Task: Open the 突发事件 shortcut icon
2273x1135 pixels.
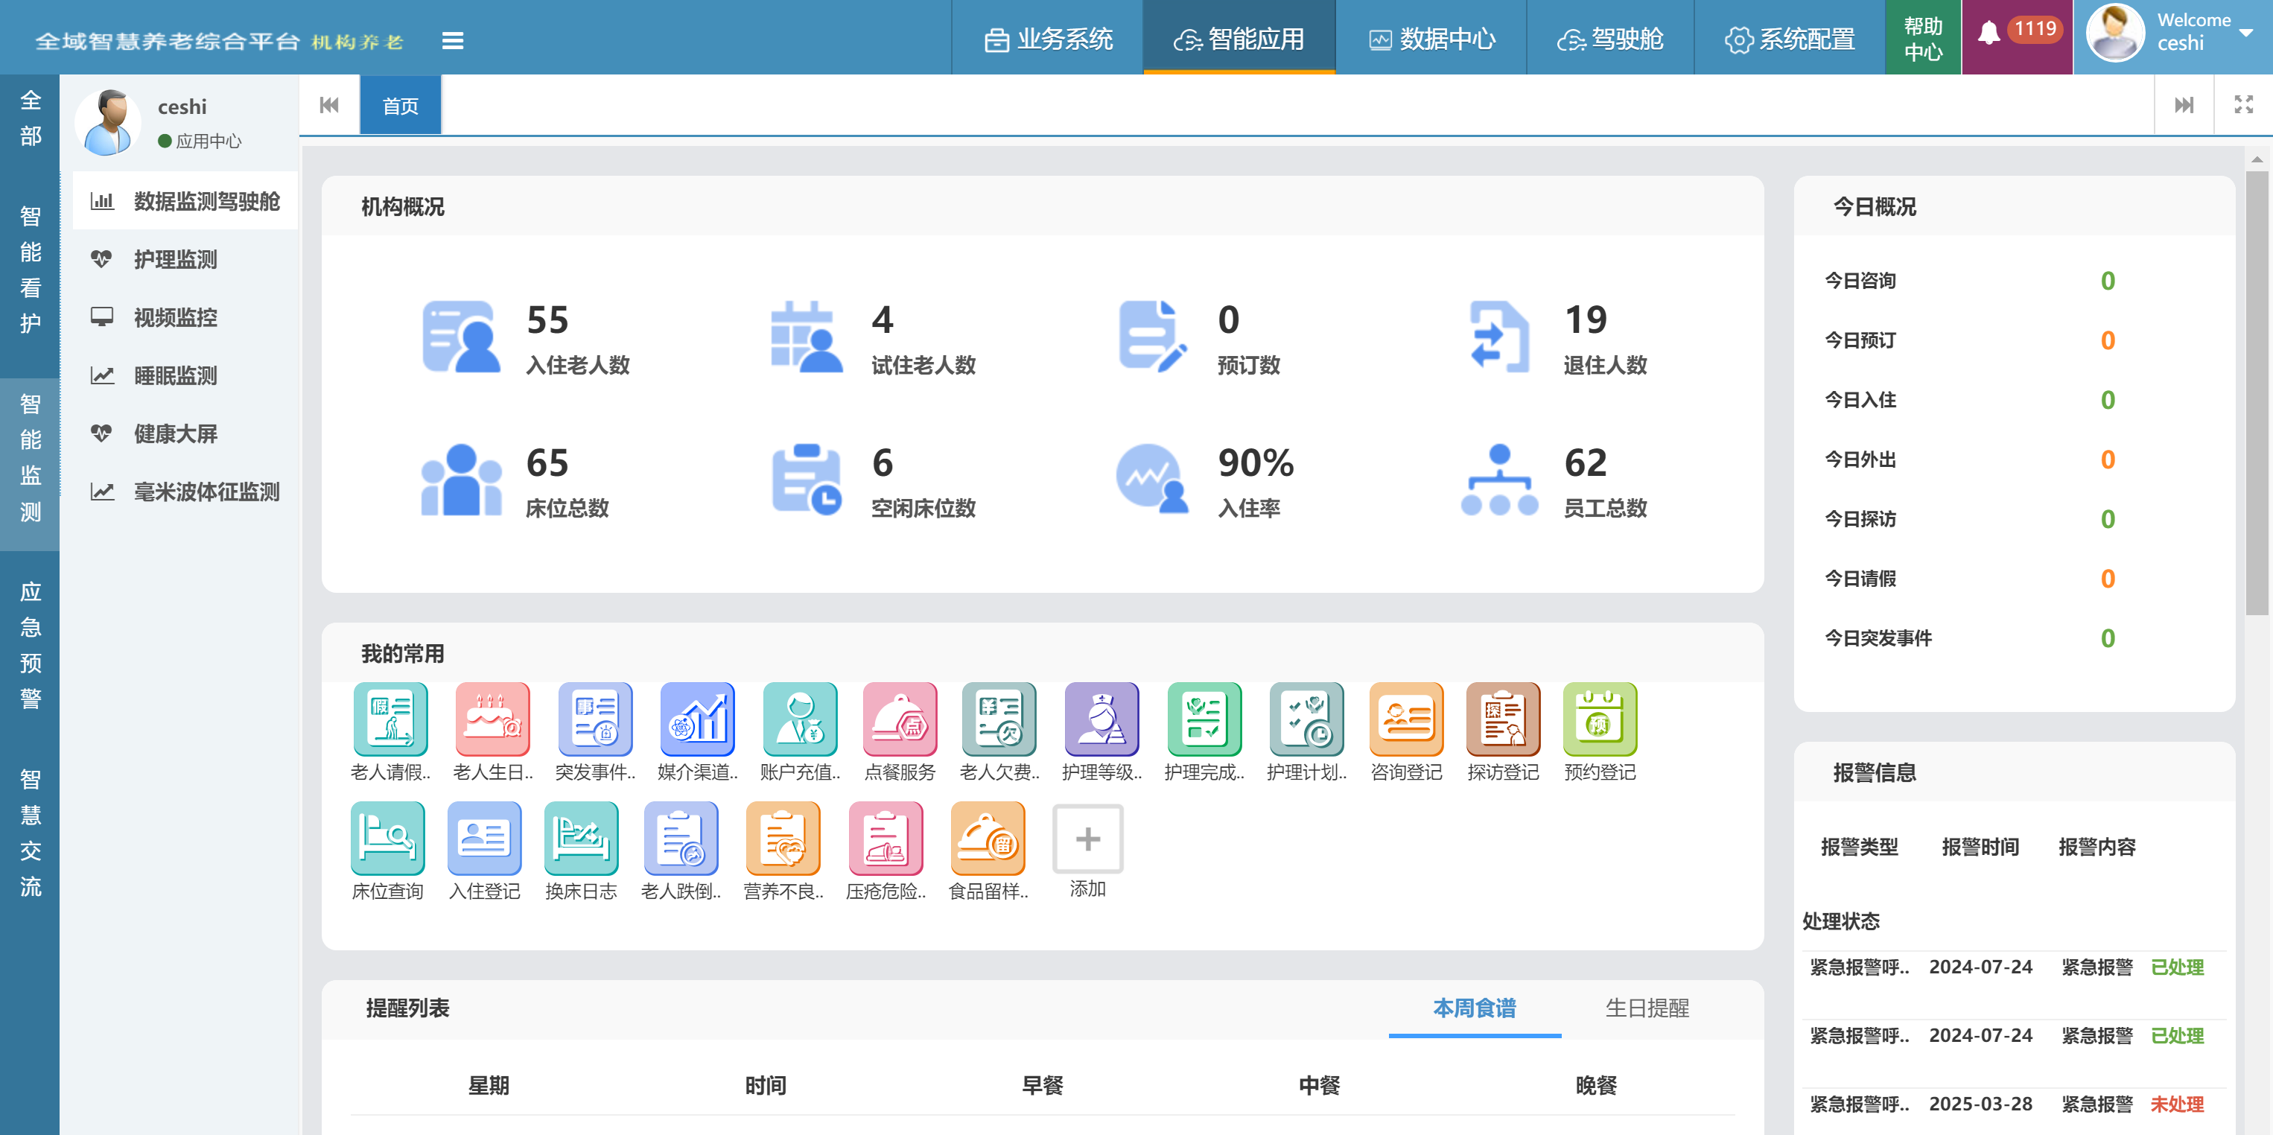Action: [595, 719]
